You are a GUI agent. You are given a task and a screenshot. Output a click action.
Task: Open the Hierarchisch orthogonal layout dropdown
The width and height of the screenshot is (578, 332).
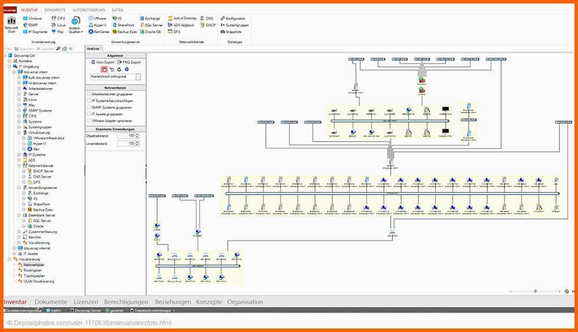click(x=138, y=77)
